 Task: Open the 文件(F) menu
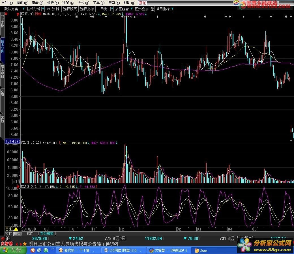[x=7, y=3]
